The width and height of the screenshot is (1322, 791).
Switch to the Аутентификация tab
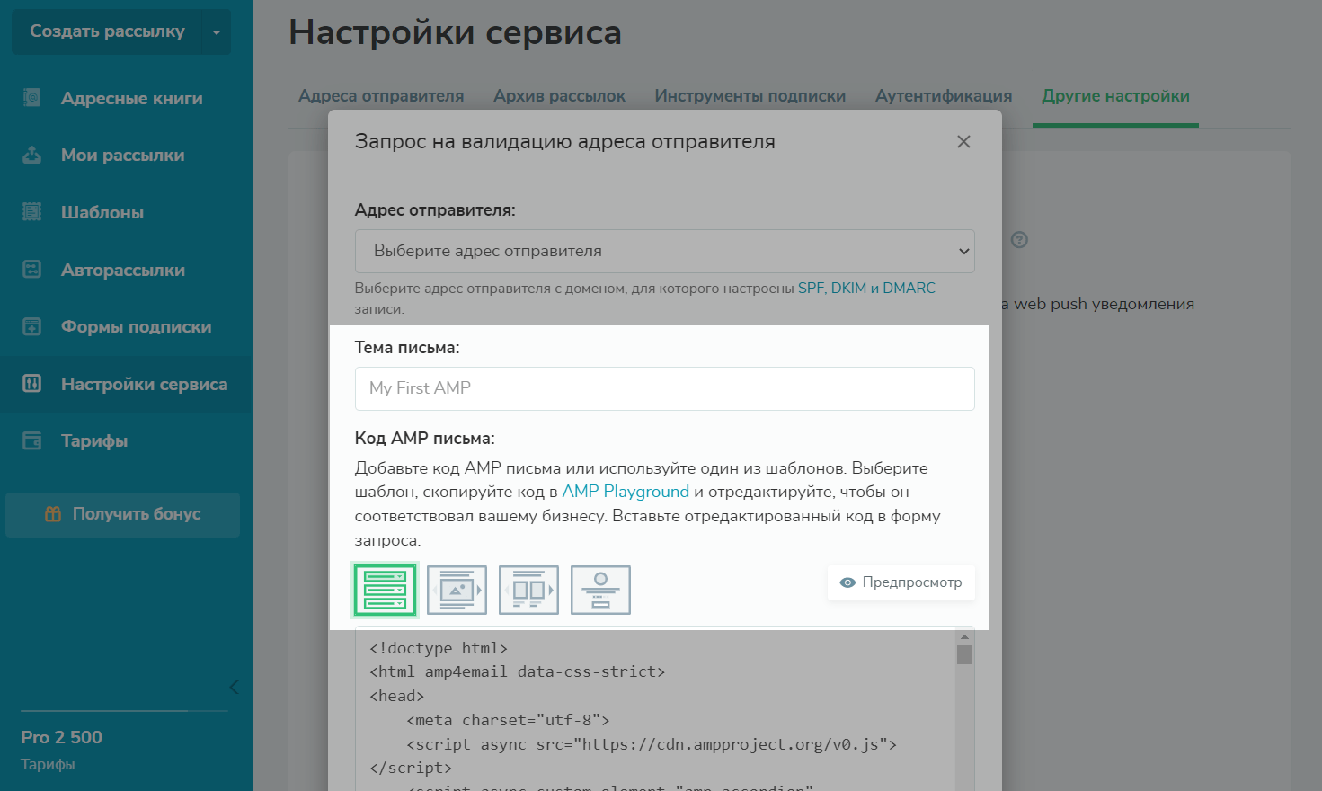[944, 96]
